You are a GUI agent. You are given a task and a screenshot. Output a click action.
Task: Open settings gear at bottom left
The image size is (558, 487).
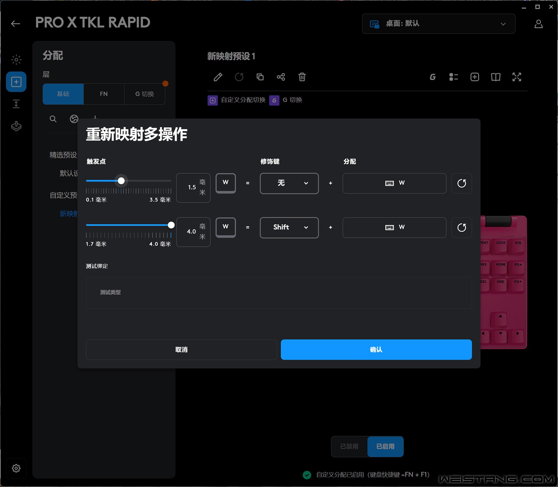pyautogui.click(x=16, y=468)
